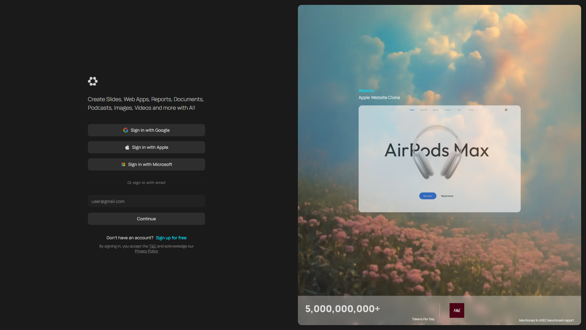
Task: Select Home tab in website preview
Action: (412, 110)
